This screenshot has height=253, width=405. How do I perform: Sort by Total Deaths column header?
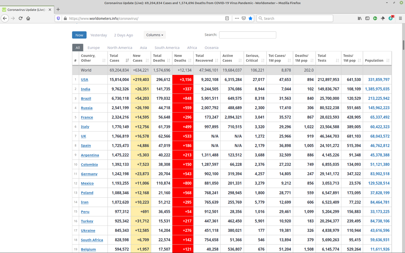click(162, 58)
